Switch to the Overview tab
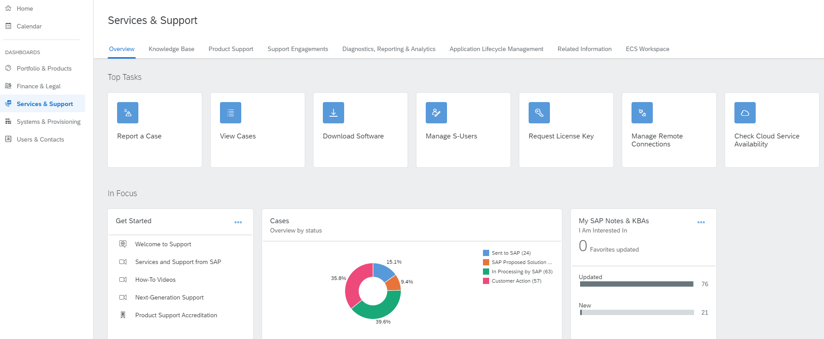 (x=122, y=49)
